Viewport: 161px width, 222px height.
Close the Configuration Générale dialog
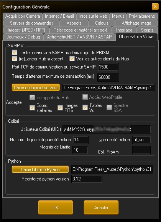[x=155, y=7]
